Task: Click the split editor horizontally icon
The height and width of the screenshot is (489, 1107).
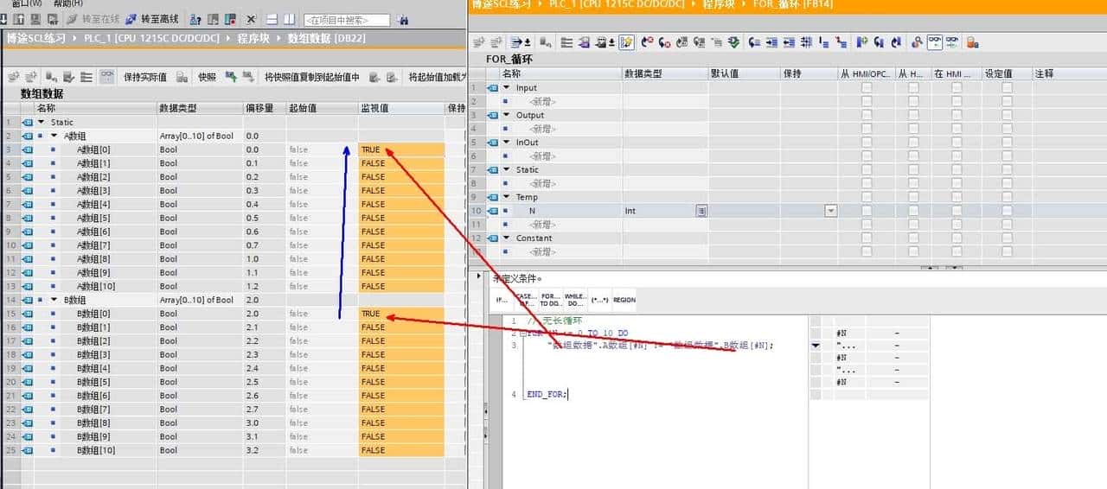Action: 272,19
